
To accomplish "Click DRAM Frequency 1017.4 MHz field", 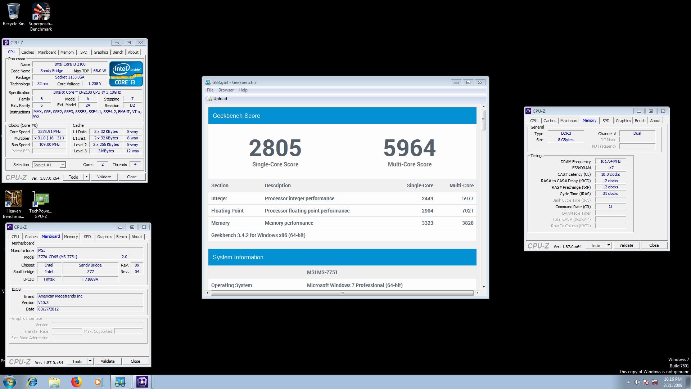I will (x=610, y=161).
